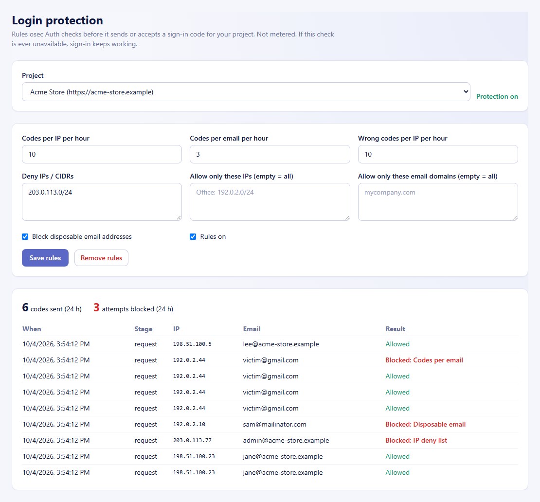Click Blocked: Codes per email result
Screen dimensions: 540x502
click(x=424, y=360)
